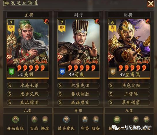The width and height of the screenshot is (157, 135).
Task: Click the 惜兵爱民 tactic icon
Action: tap(66, 120)
